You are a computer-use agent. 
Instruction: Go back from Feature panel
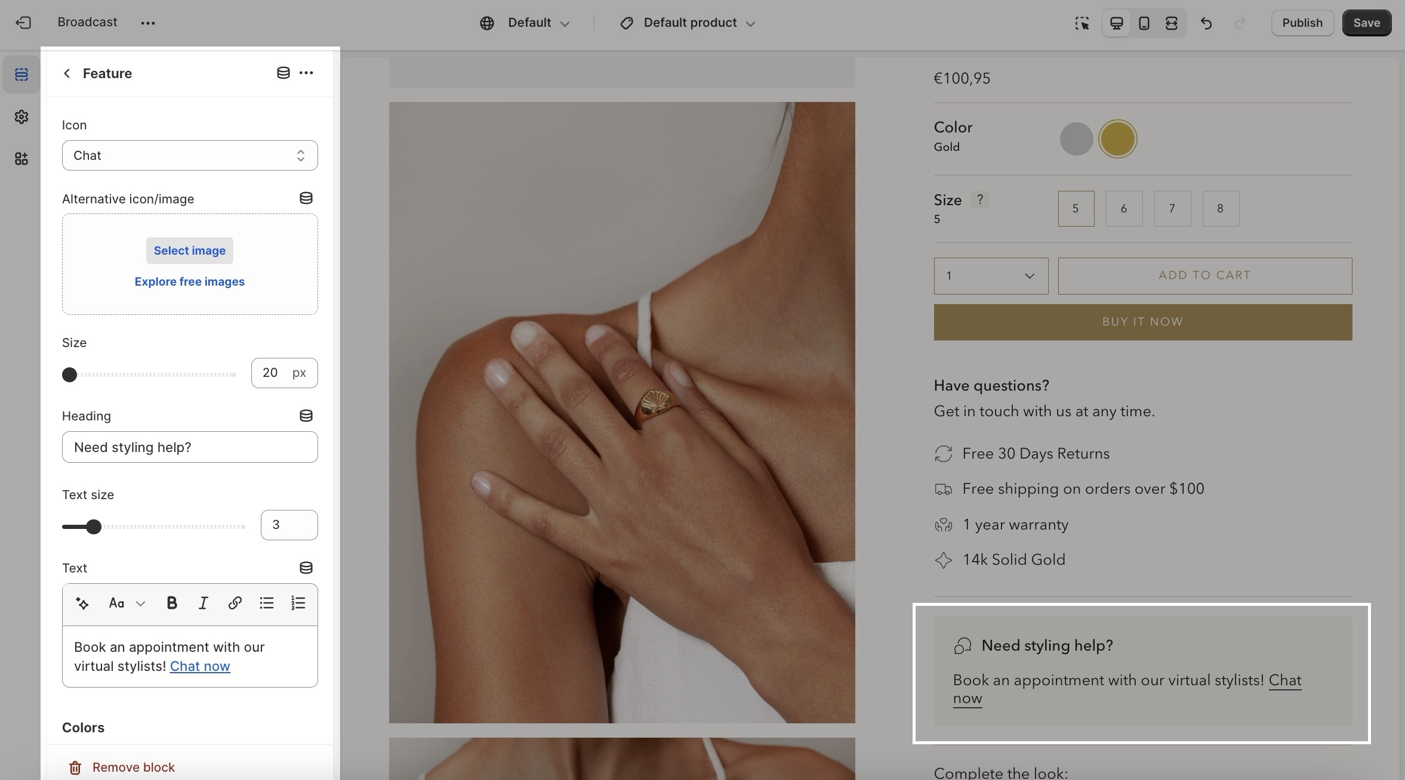(67, 73)
